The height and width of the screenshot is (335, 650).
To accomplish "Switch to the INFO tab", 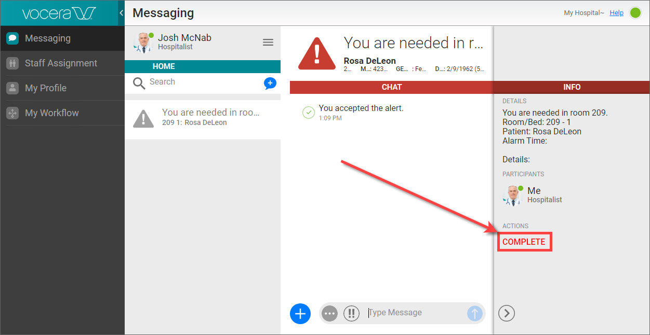I will (x=572, y=87).
